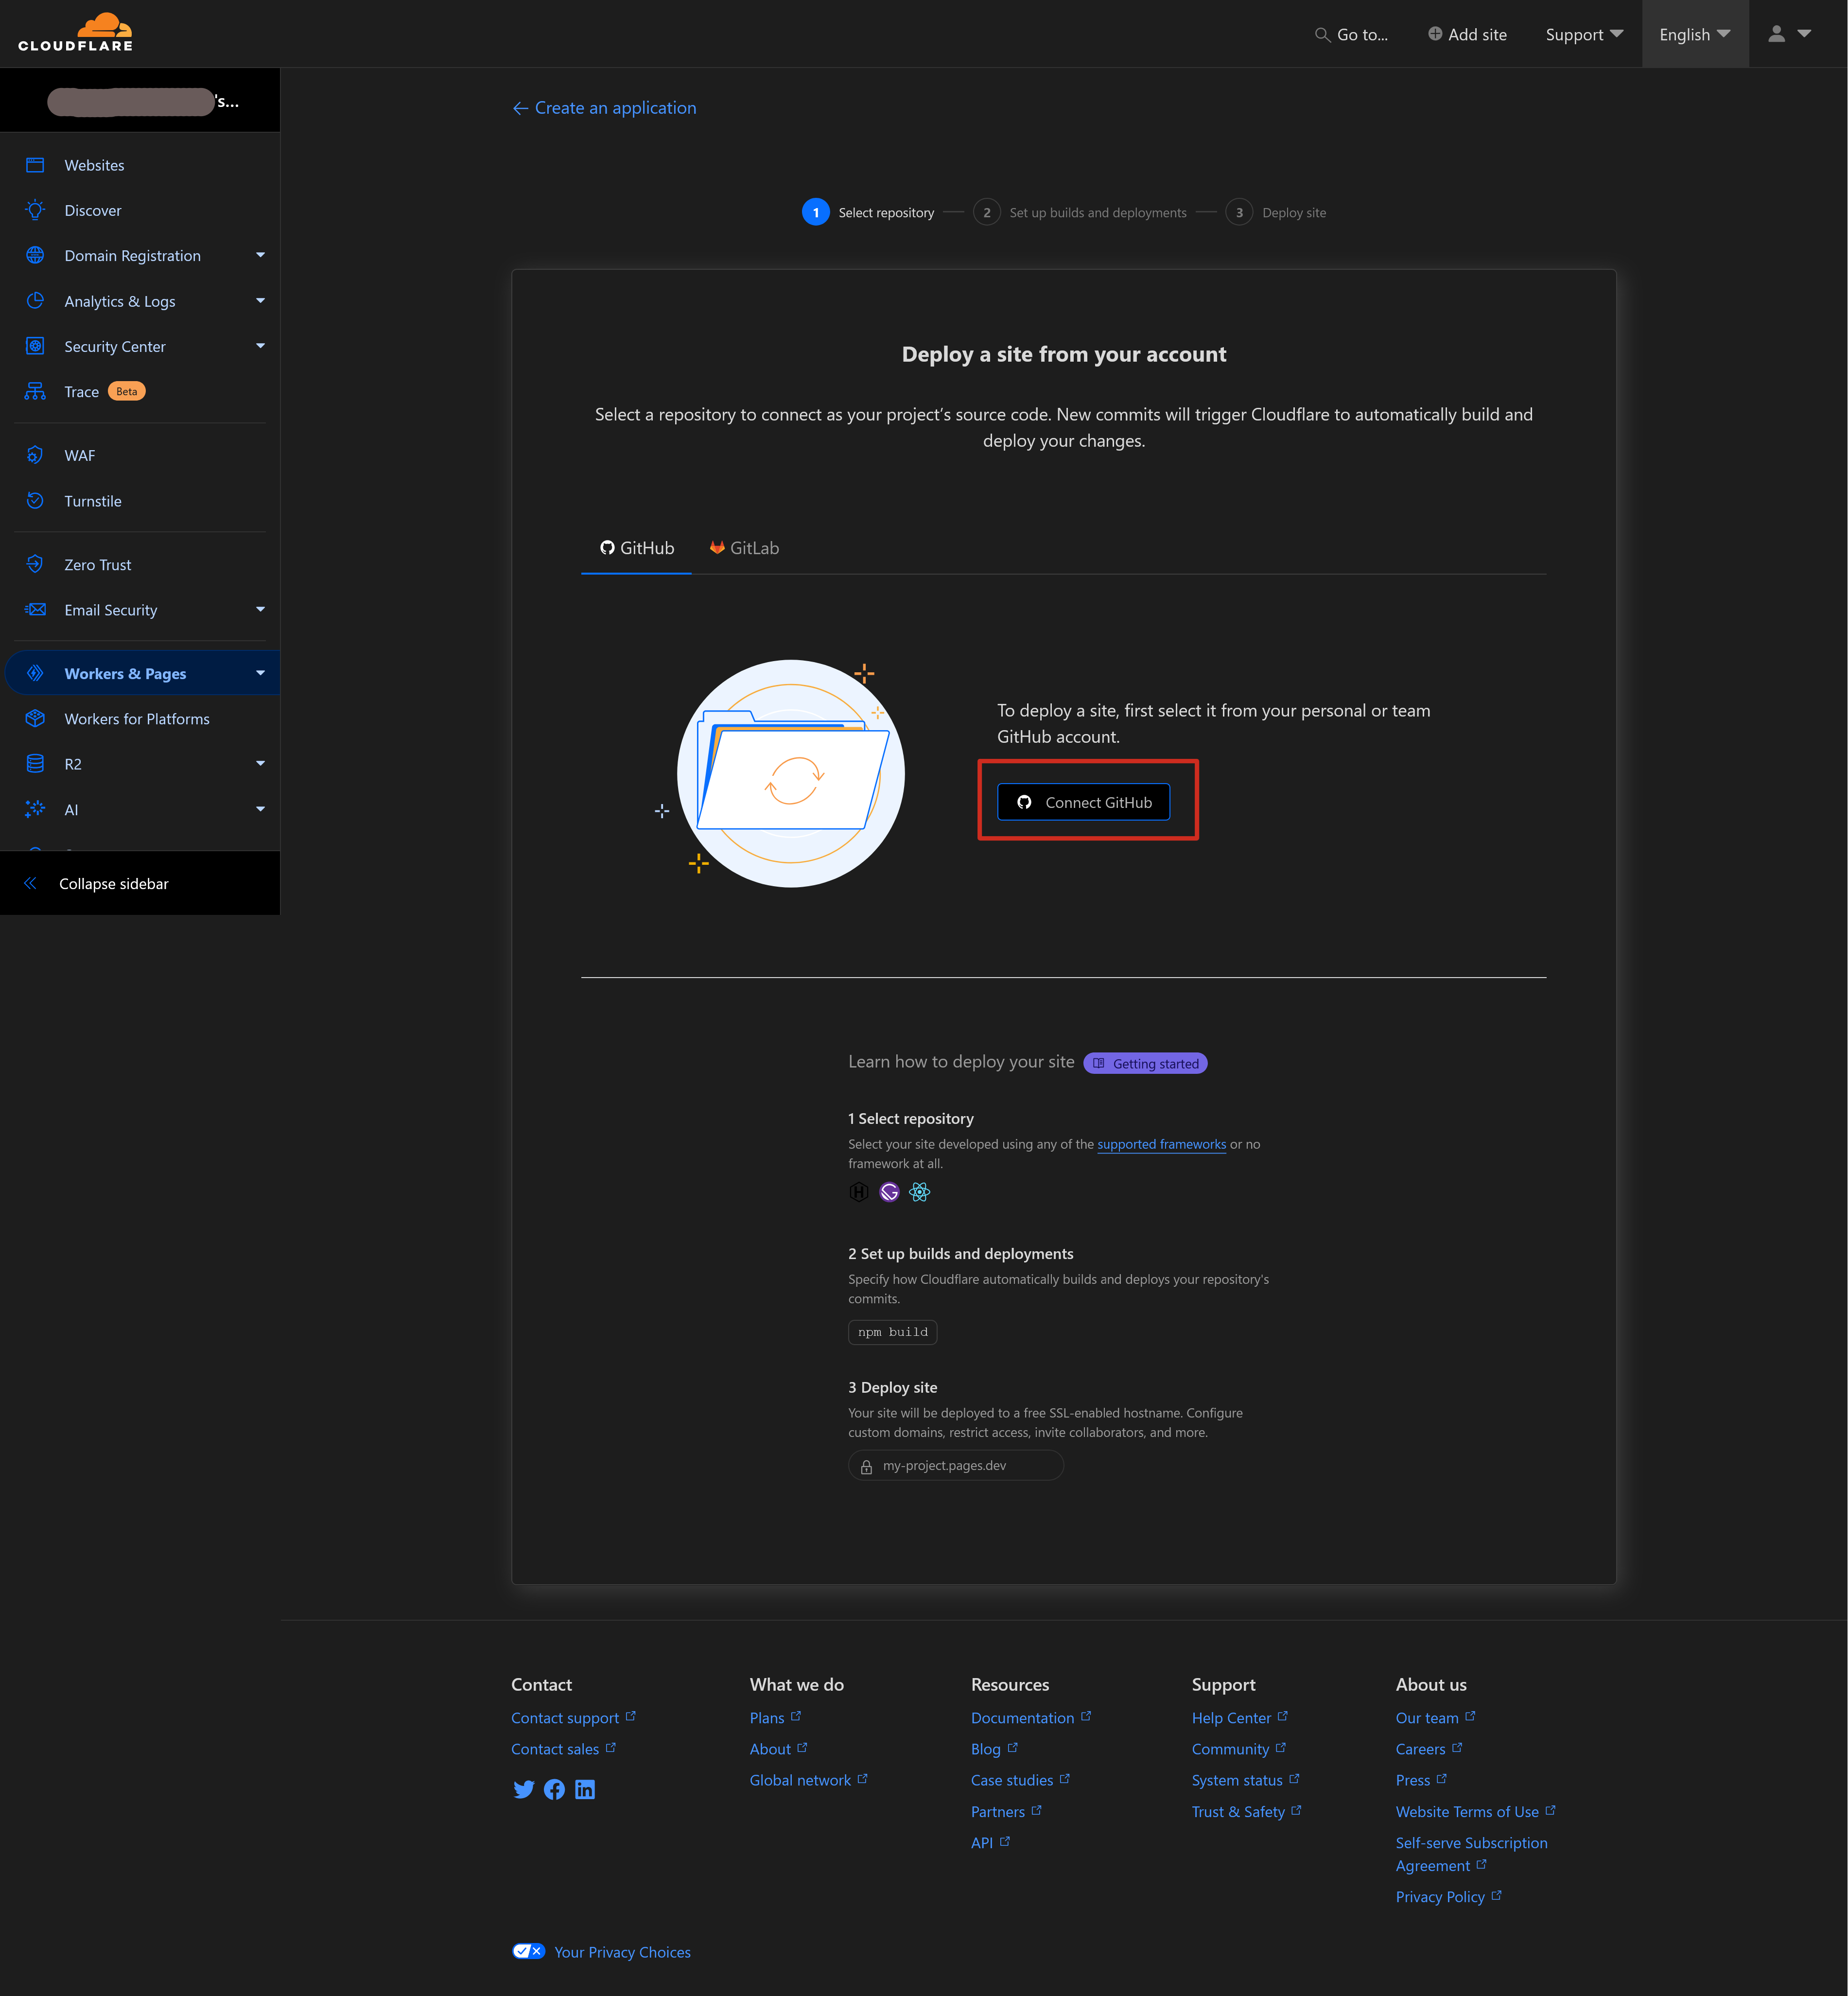Expand the Email Security section
This screenshot has height=1996, width=1848.
click(260, 609)
